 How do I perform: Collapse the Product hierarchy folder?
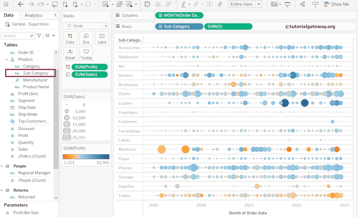6,59
